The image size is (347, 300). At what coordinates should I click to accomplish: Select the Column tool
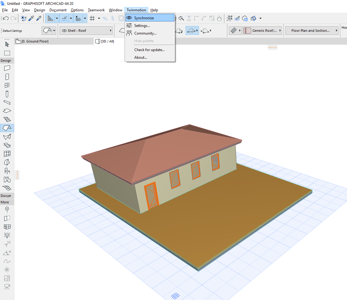[x=7, y=94]
